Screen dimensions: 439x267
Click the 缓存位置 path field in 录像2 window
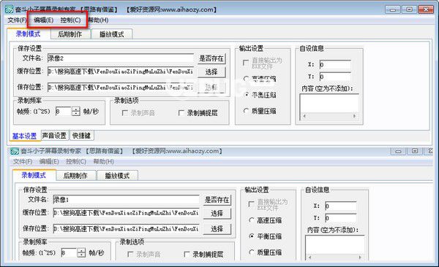[x=121, y=71]
